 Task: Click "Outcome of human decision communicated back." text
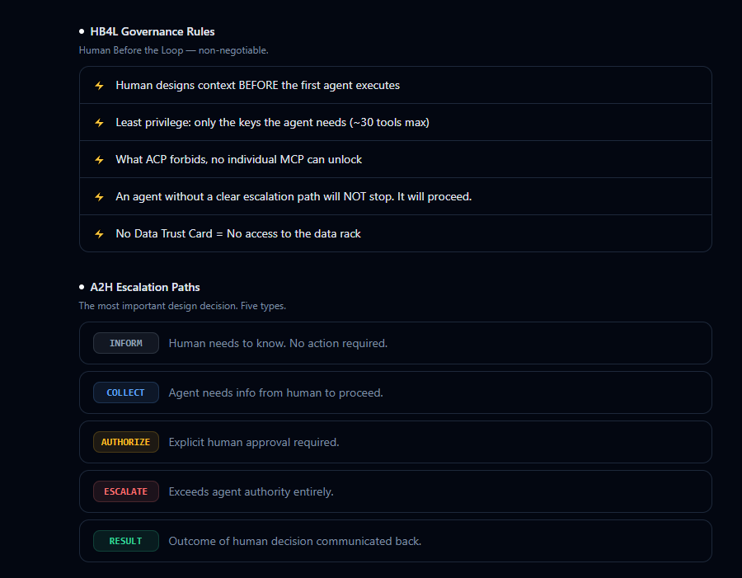coord(295,541)
